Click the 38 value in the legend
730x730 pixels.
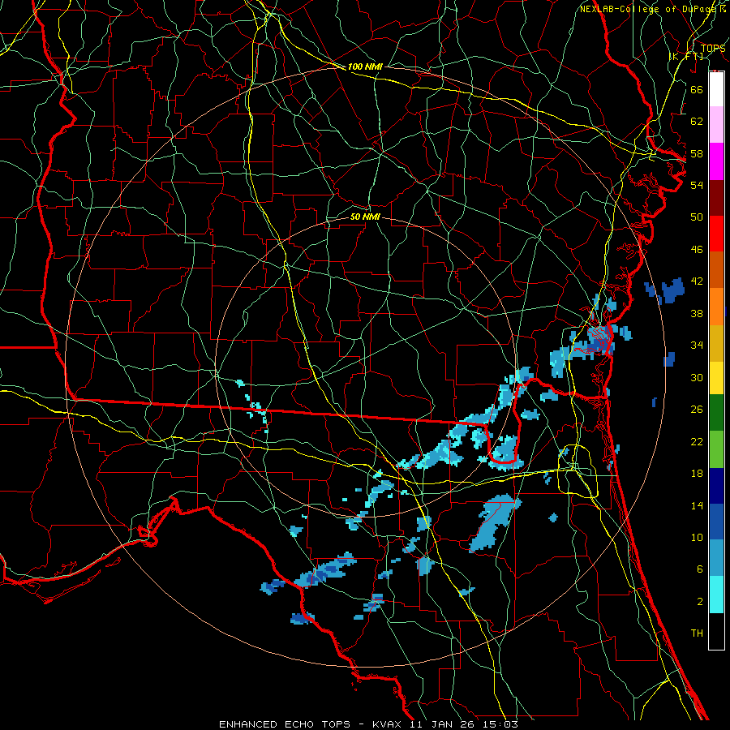point(697,313)
